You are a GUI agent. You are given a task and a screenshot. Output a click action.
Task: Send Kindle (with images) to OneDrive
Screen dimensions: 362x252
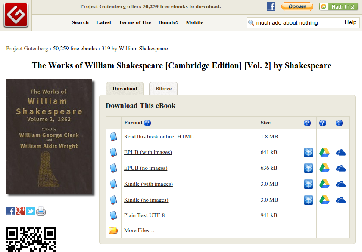click(341, 184)
